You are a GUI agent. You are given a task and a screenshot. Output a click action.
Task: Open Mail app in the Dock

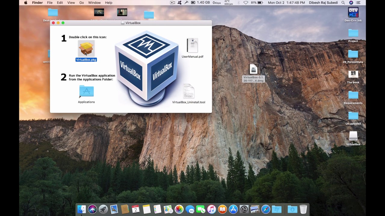coord(114,209)
